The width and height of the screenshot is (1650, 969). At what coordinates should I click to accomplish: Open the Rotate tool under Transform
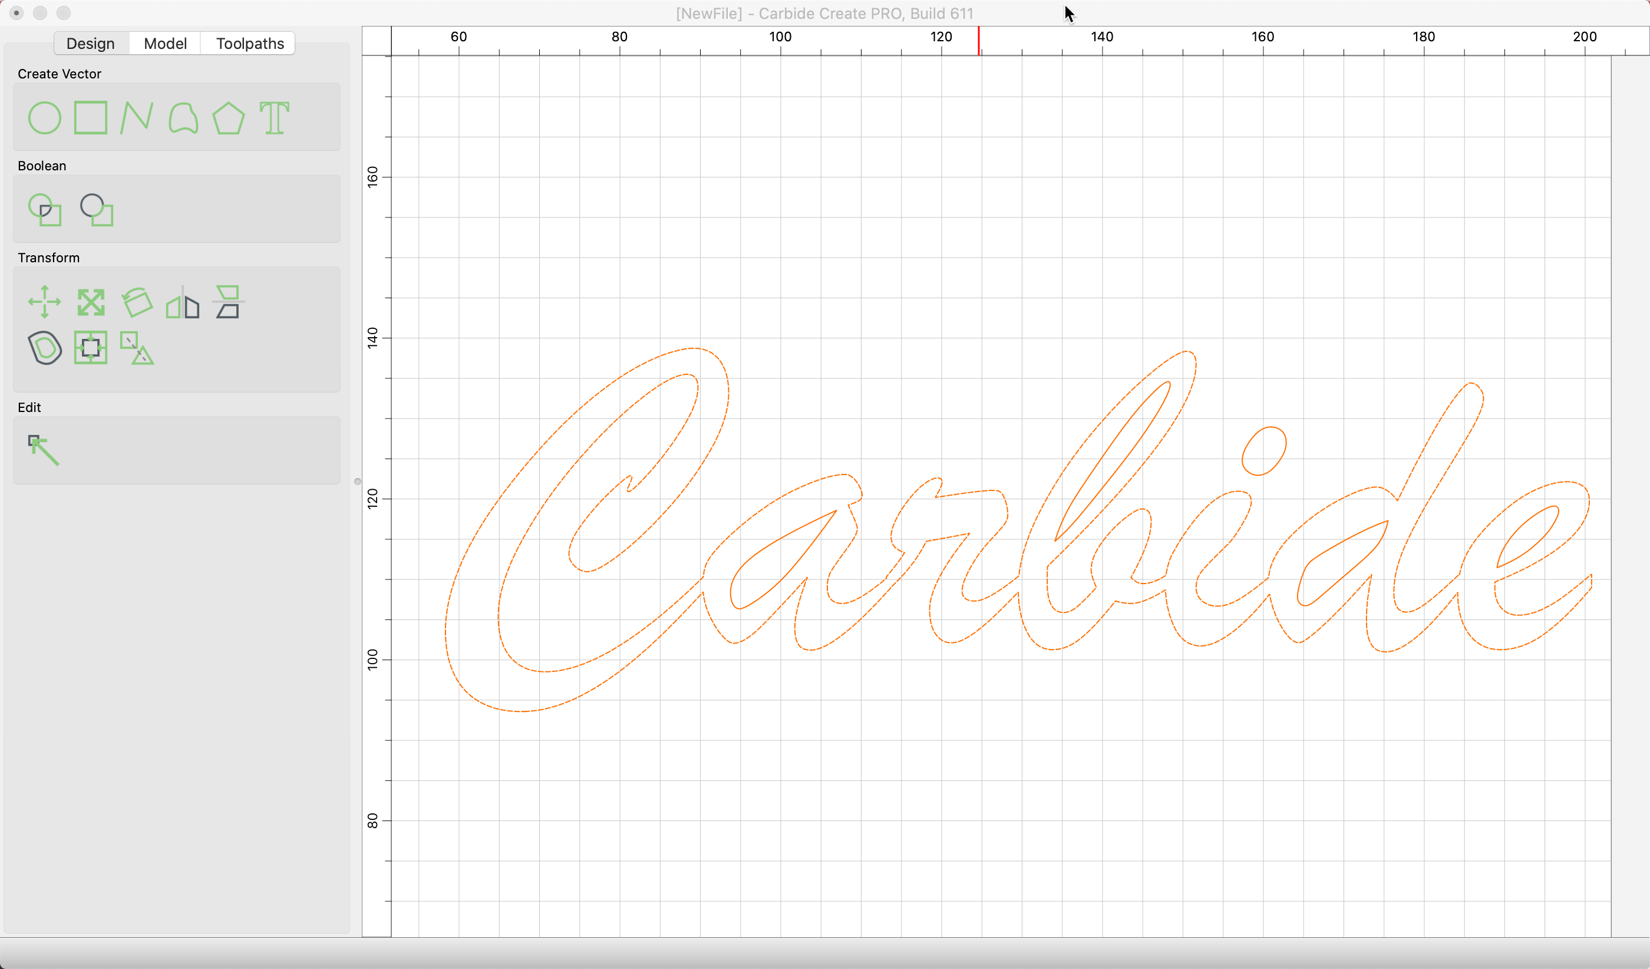click(x=137, y=302)
